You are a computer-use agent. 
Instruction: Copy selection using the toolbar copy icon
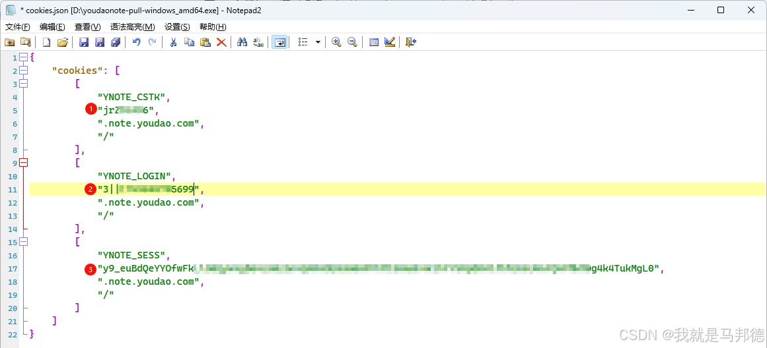click(189, 42)
